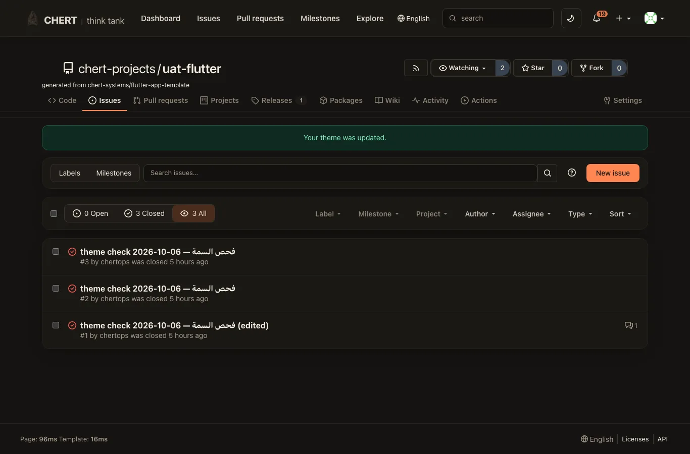This screenshot has height=454, width=690.
Task: Tick the select-all issues checkbox
Action: point(54,214)
